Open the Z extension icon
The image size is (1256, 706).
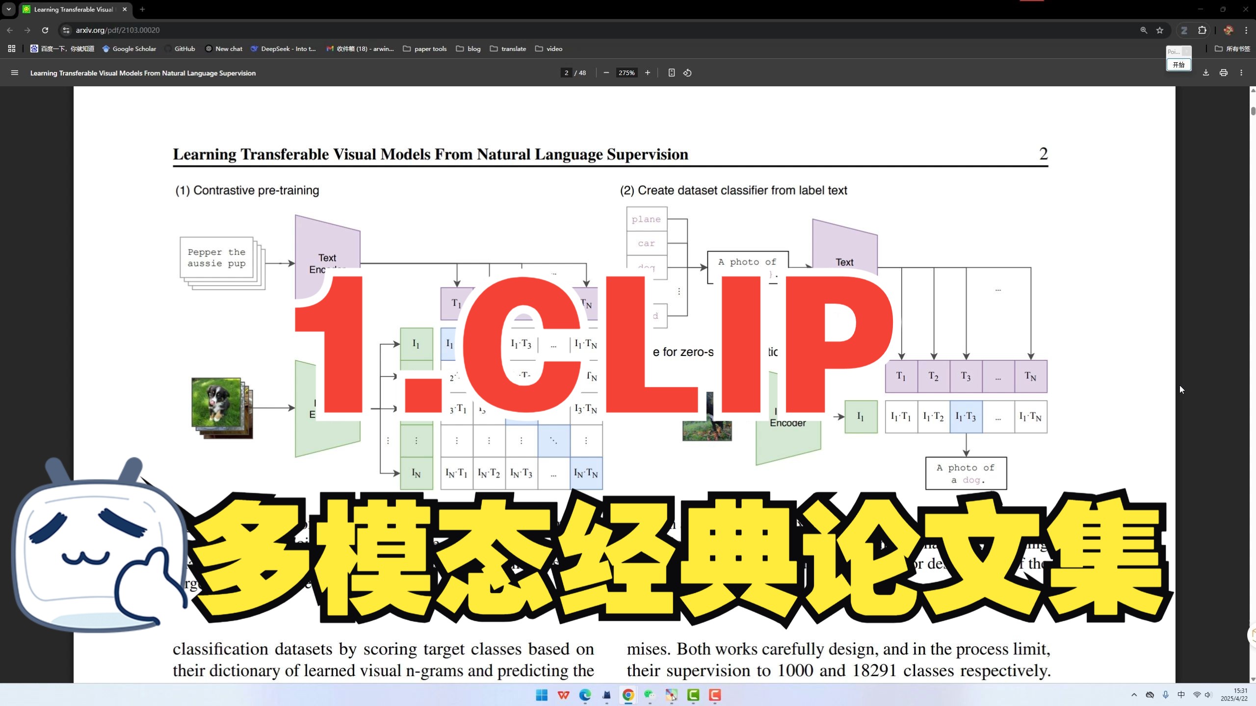pos(1184,30)
